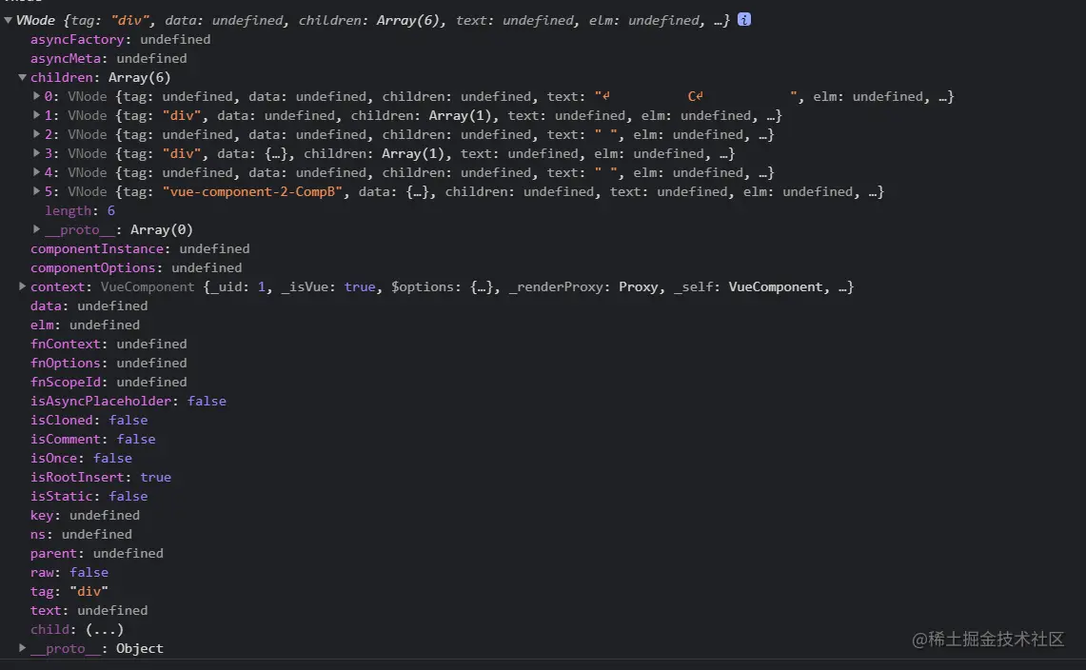Click the data: undefined row
Screen dimensions: 1086x670
pyautogui.click(x=89, y=305)
